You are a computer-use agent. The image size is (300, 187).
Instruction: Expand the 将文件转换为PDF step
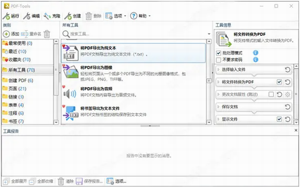[218, 82]
